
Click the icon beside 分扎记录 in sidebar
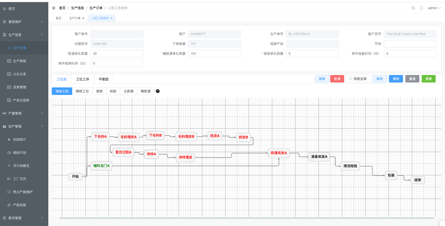coord(9,74)
